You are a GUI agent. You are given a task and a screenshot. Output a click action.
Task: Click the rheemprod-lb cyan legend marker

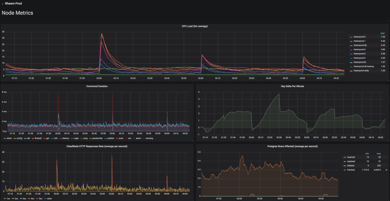pos(351,62)
